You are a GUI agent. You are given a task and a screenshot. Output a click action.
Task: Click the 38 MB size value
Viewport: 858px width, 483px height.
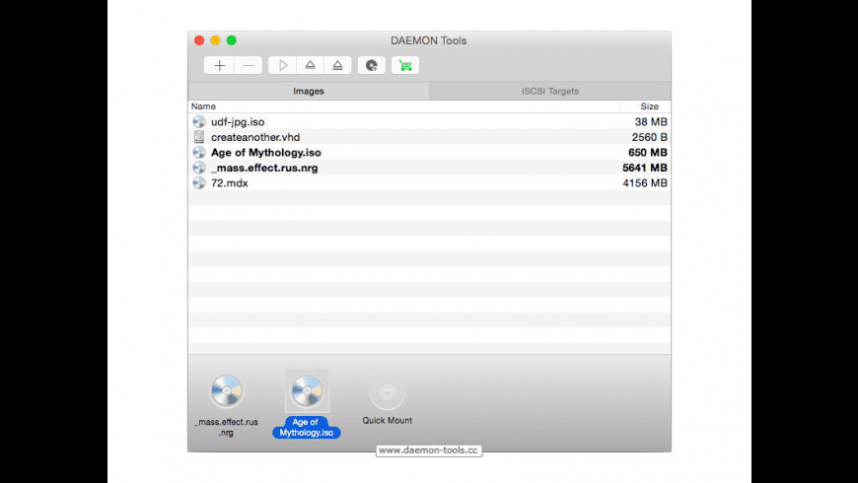651,122
